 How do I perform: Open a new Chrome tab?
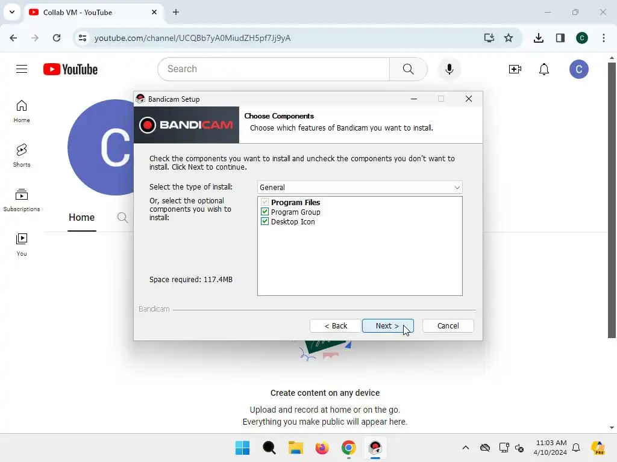(176, 12)
